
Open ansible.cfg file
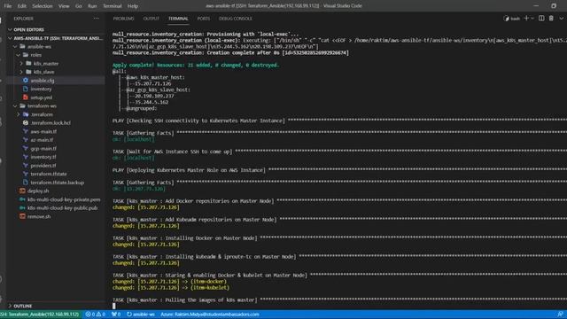pyautogui.click(x=43, y=81)
